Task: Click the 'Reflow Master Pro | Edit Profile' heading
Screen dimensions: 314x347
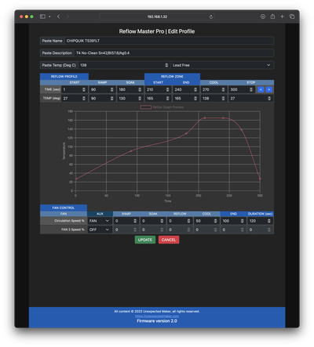Action: tap(157, 31)
